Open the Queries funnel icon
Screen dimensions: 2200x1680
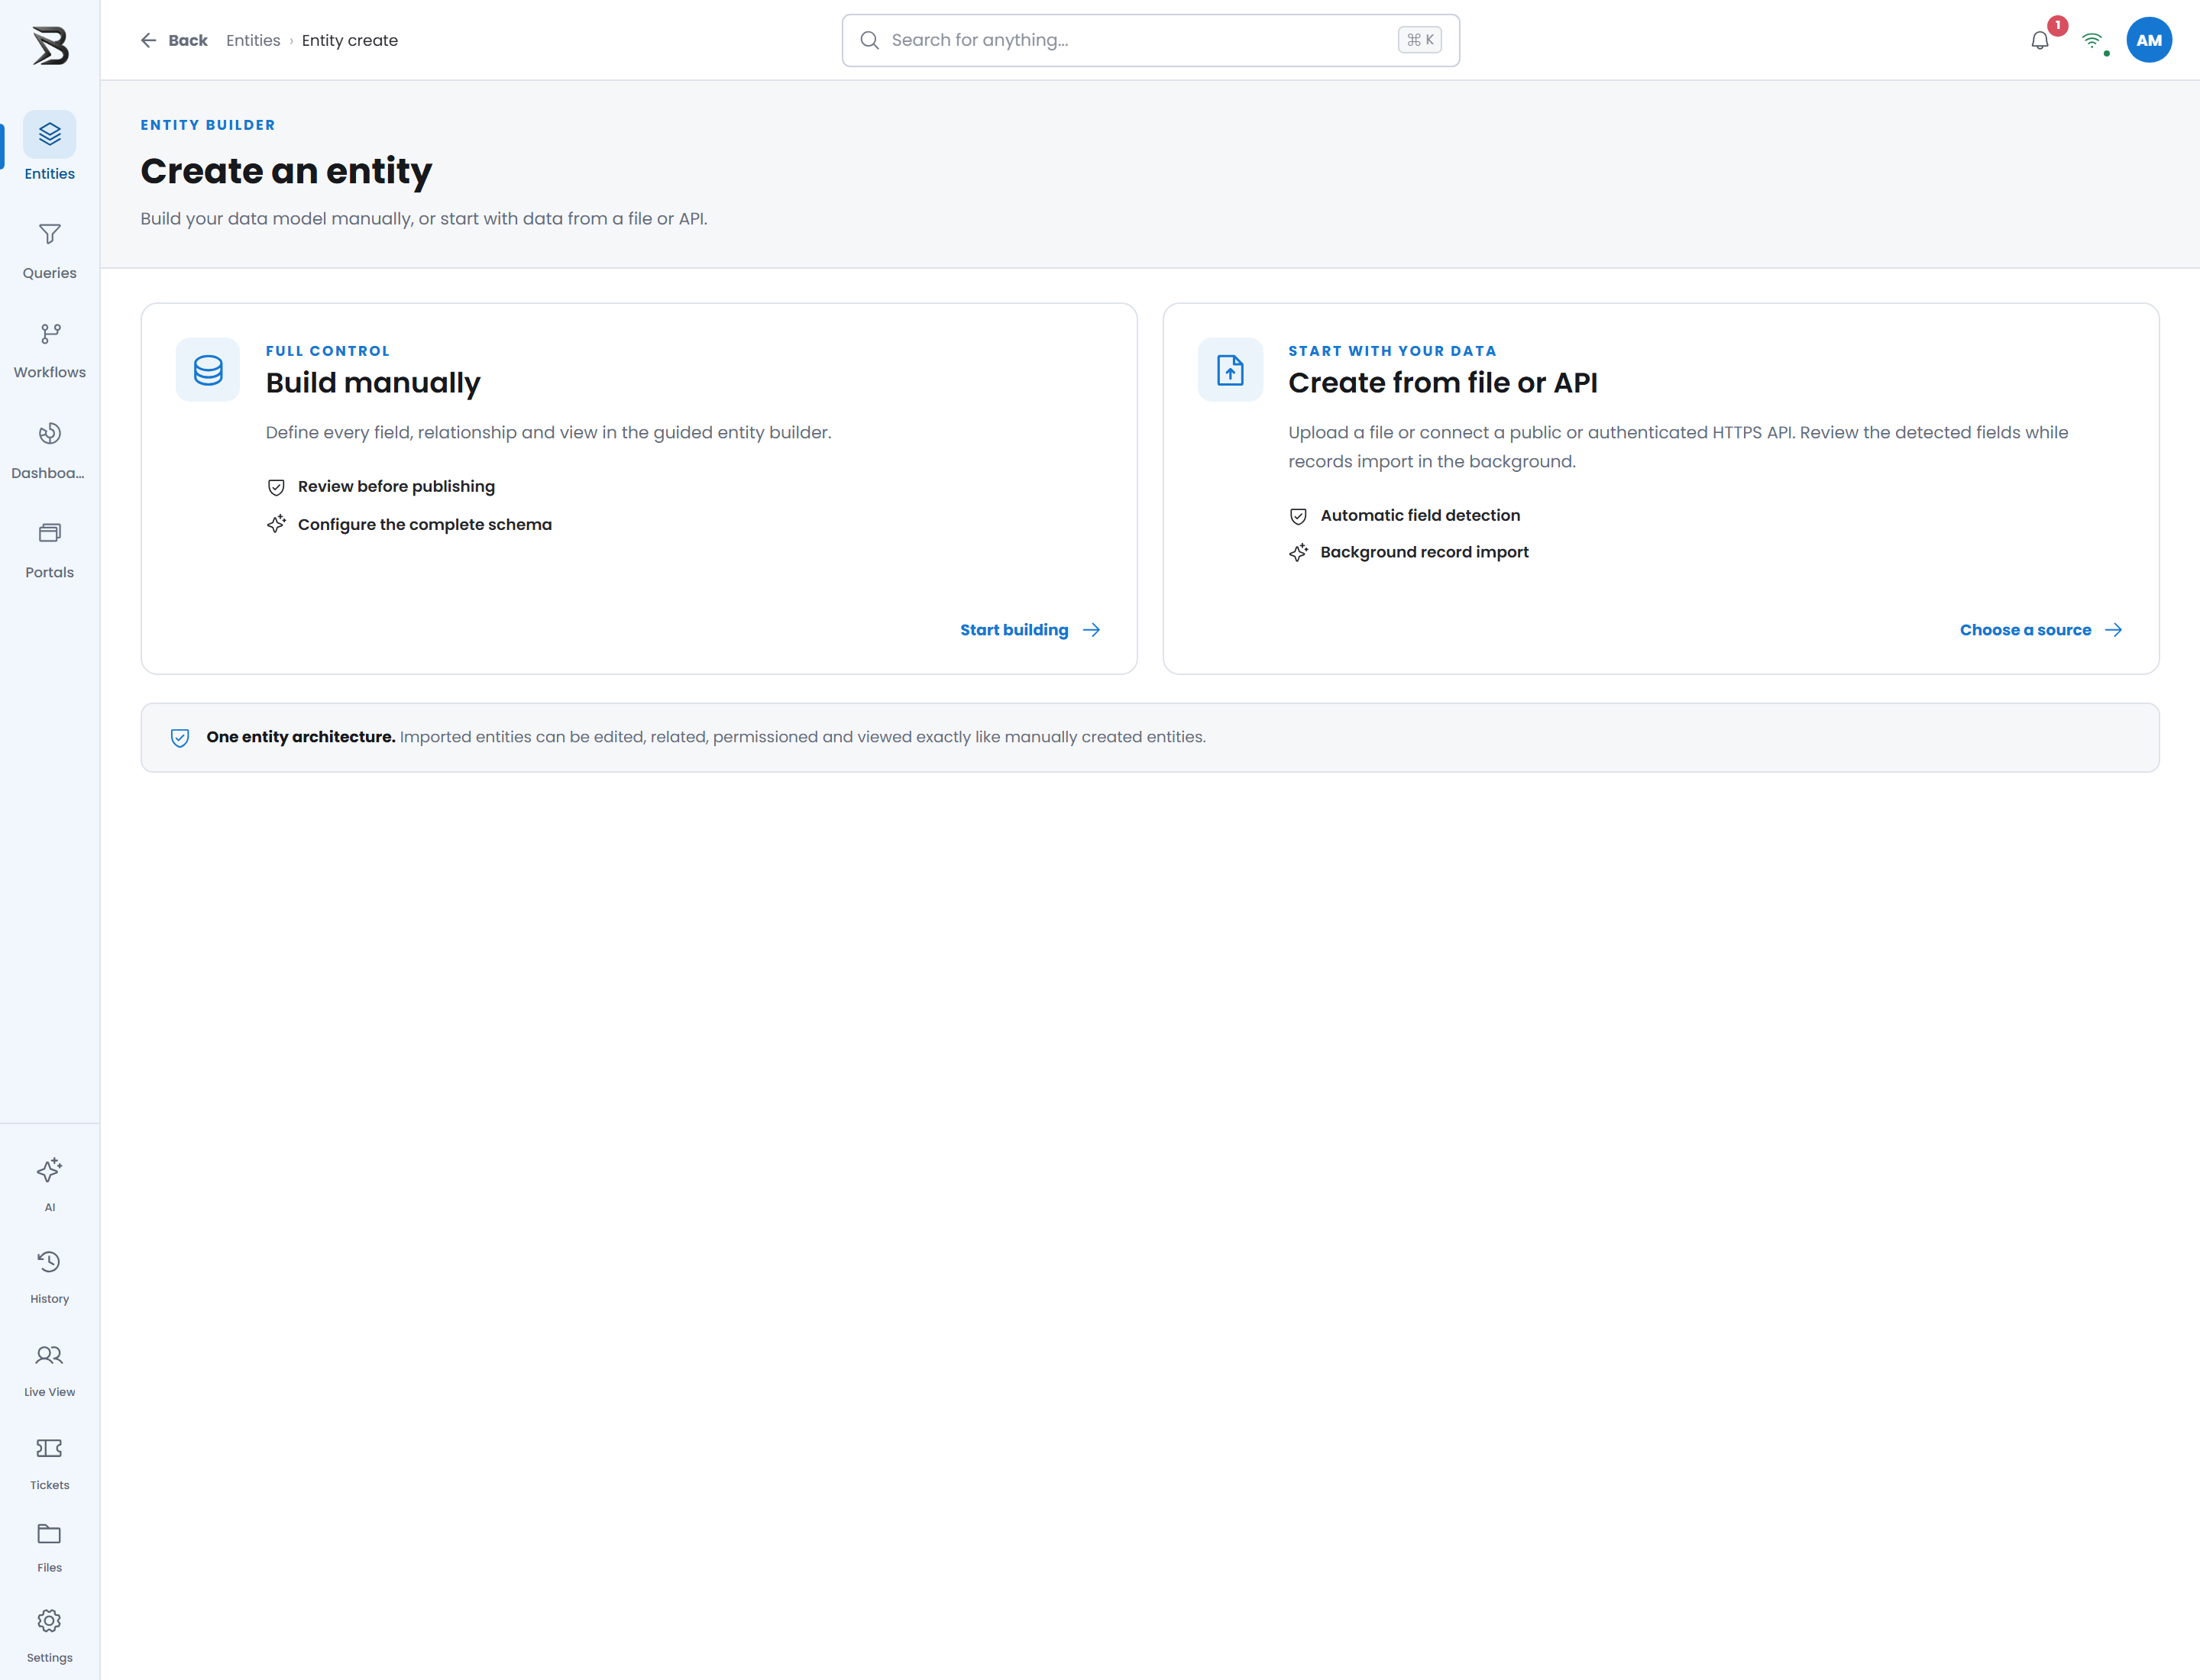coord(49,235)
